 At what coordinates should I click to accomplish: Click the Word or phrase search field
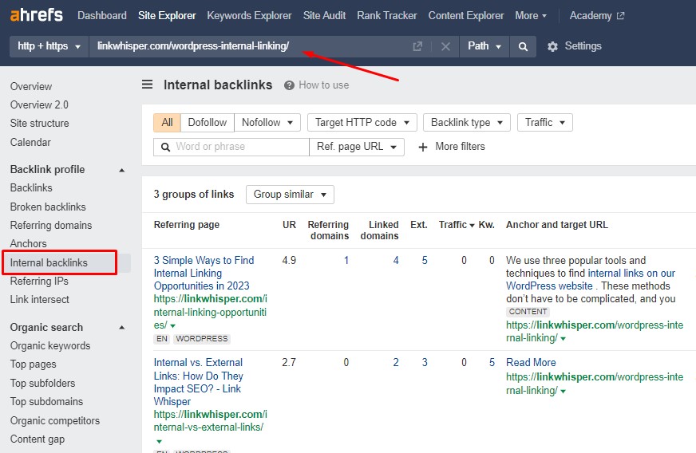pyautogui.click(x=231, y=147)
